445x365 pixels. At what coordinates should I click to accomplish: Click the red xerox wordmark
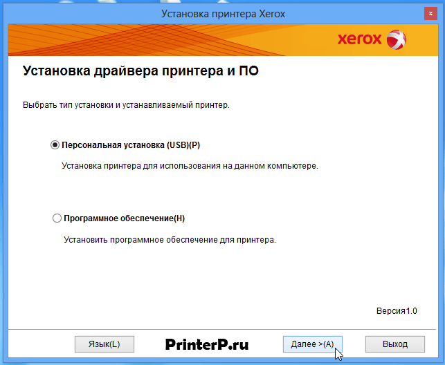coord(360,39)
